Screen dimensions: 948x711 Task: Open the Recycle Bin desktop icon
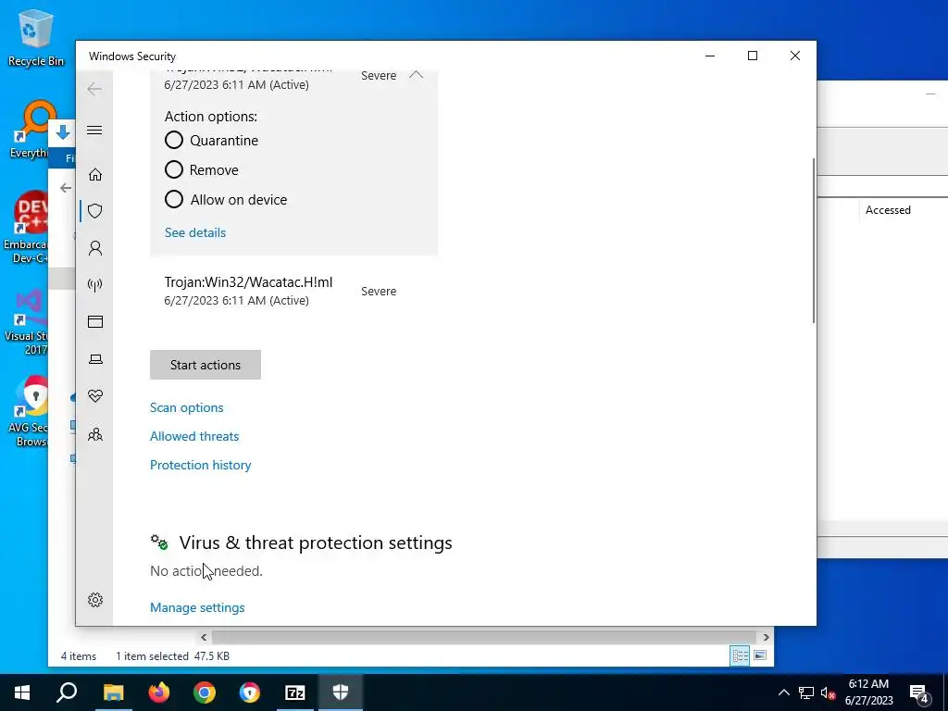point(36,38)
